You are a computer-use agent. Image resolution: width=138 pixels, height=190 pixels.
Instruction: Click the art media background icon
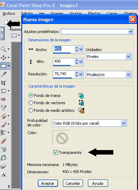click(x=81, y=110)
